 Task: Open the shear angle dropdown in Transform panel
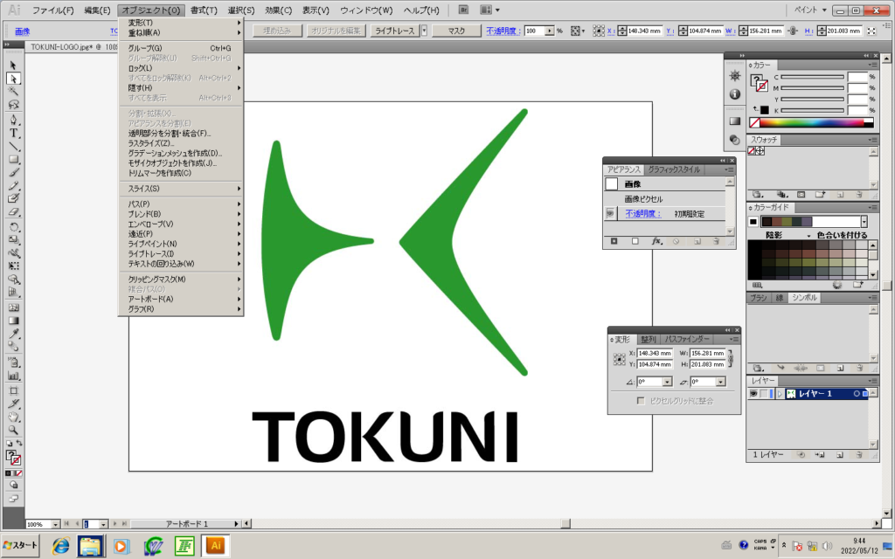721,382
